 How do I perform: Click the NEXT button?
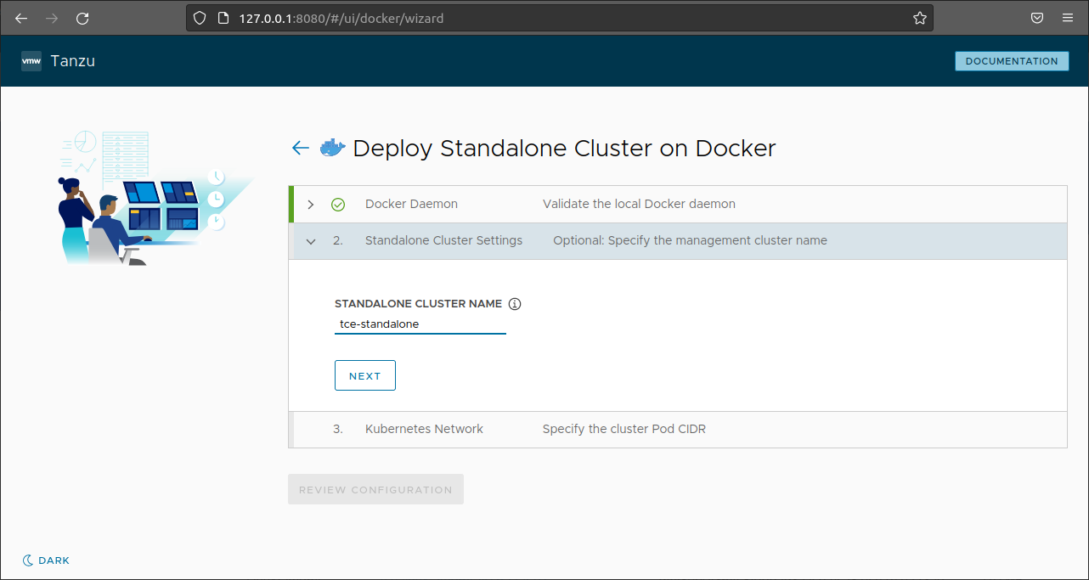(365, 376)
